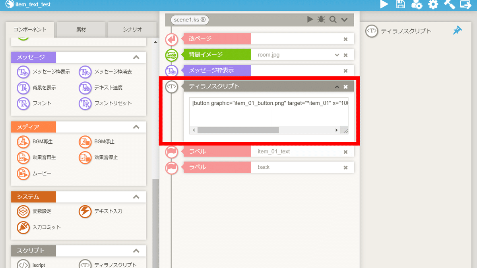
Task: Click the export project icon in top bar
Action: [465, 4]
